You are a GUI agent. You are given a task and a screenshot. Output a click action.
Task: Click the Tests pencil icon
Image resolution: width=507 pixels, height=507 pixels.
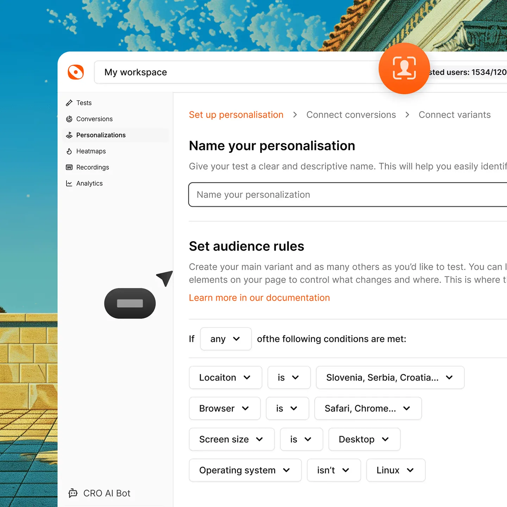69,103
